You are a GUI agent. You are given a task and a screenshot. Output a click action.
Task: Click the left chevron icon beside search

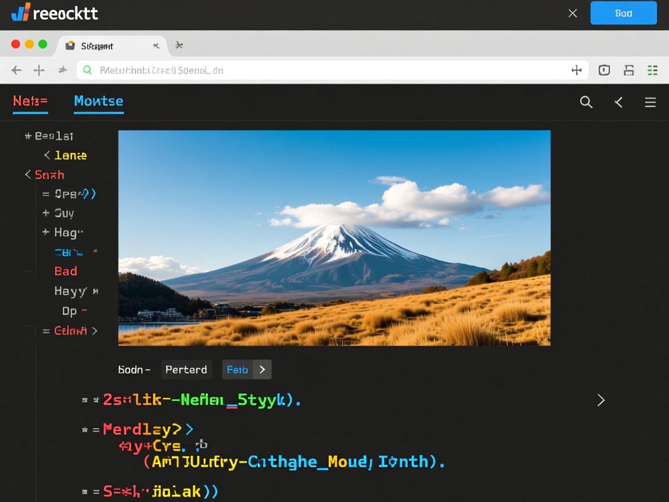pyautogui.click(x=618, y=102)
